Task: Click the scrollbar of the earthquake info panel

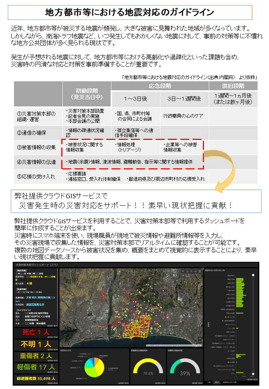Action: [x=58, y=294]
